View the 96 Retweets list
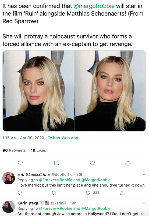This screenshot has height=216, width=149. [x=14, y=150]
